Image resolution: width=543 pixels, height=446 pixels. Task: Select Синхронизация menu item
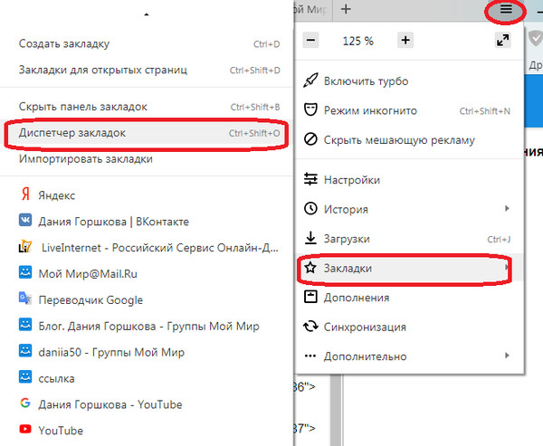pos(409,327)
